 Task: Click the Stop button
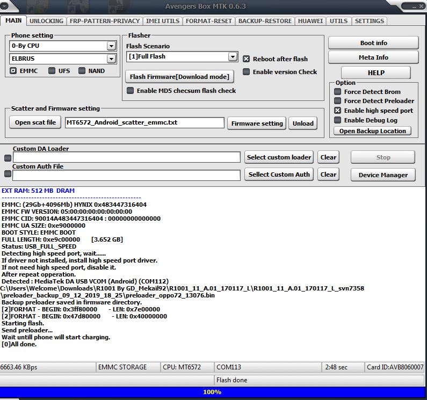point(383,157)
